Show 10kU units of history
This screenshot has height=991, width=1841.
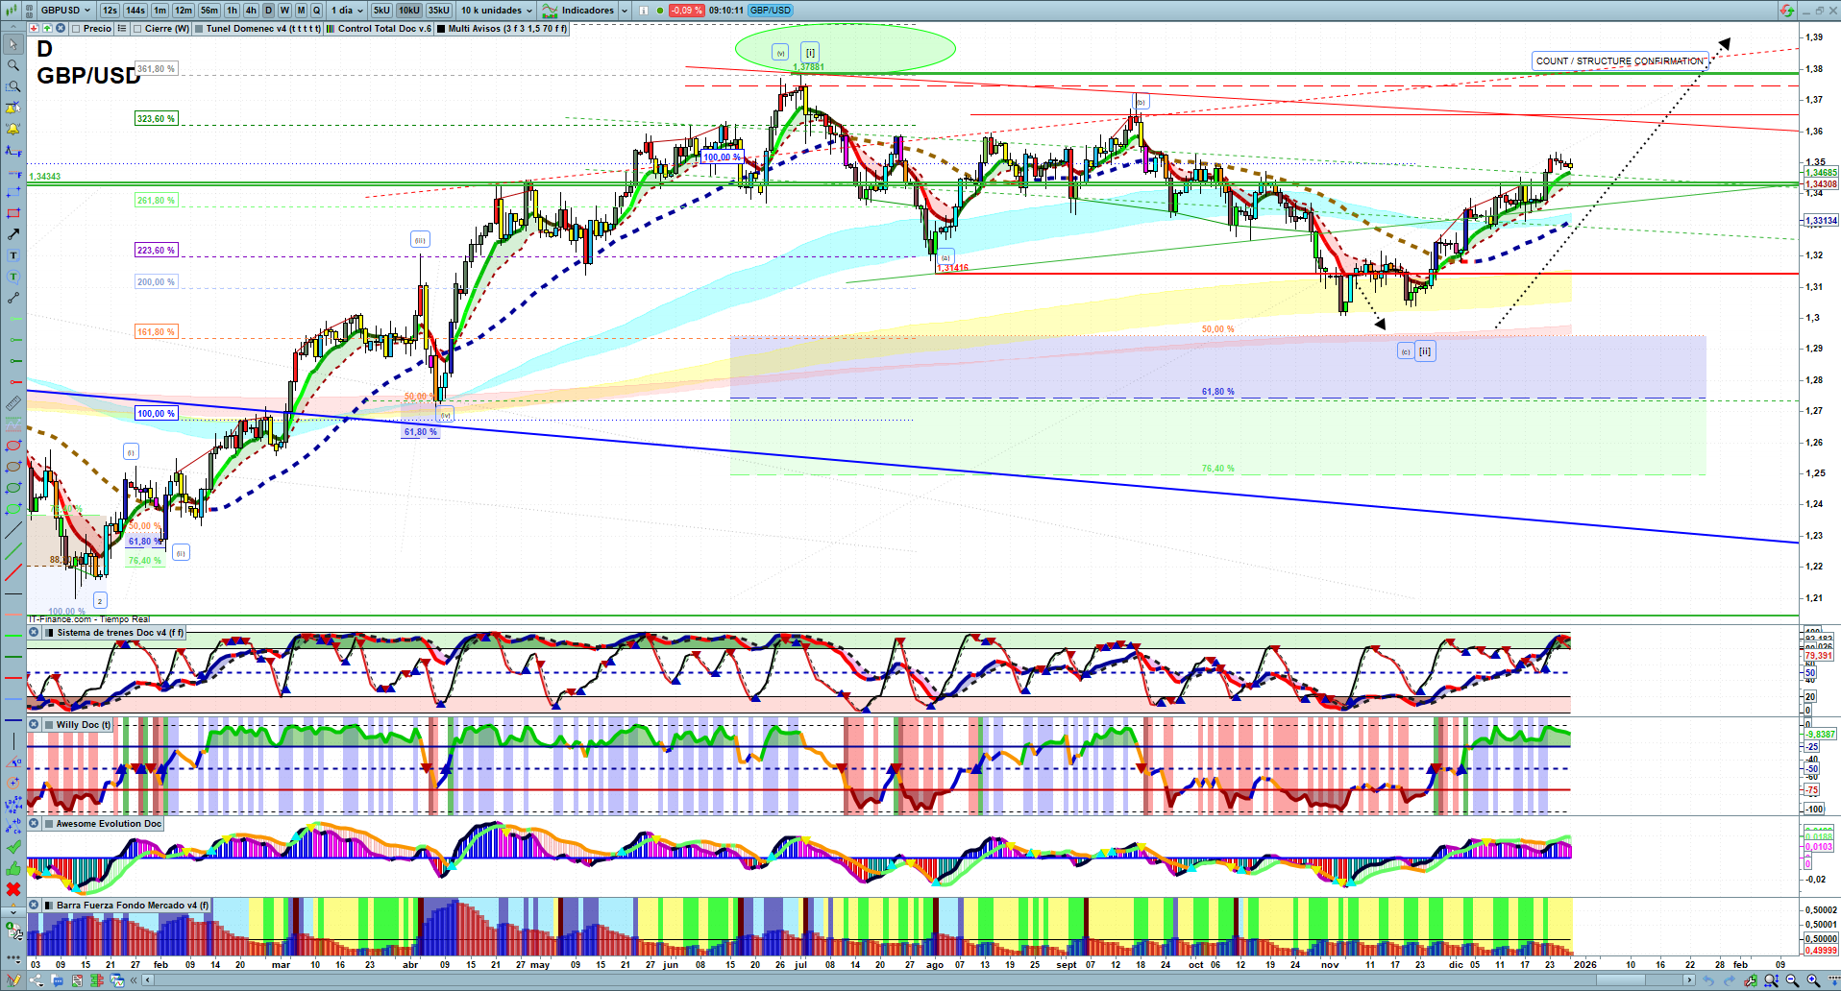(408, 11)
